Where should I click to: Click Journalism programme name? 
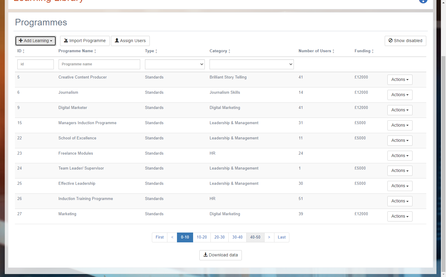68,93
